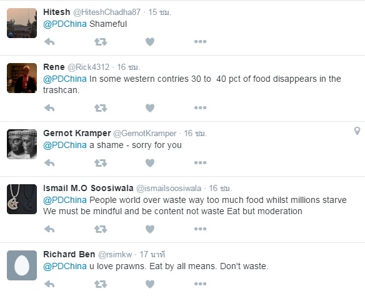
Task: Retweet Rene's tweet about western countries
Action: pyautogui.click(x=101, y=108)
